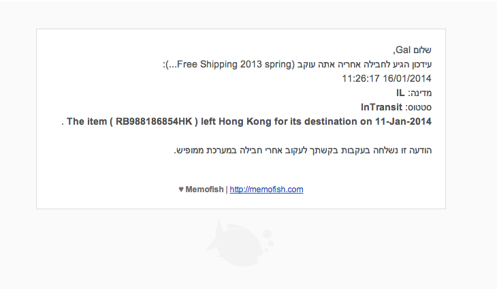Click the Hebrew greeting word before Gal
497x289 pixels.
pos(422,50)
